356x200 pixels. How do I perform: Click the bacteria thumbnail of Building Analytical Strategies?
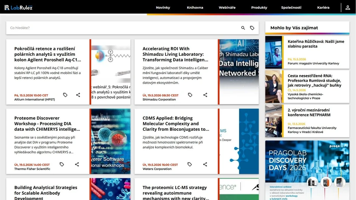[111, 189]
